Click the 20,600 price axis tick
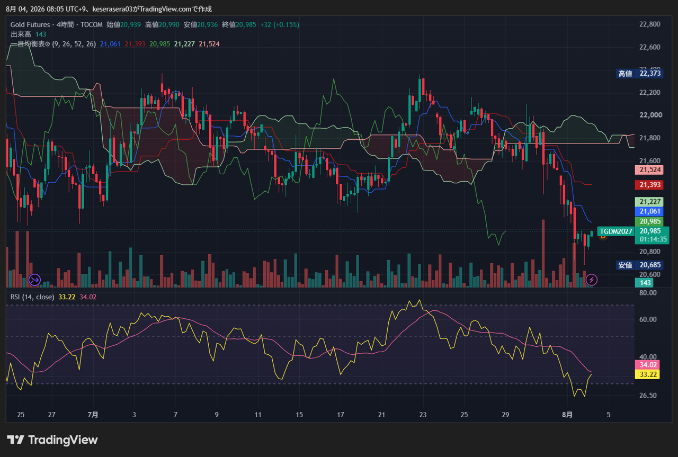 650,274
